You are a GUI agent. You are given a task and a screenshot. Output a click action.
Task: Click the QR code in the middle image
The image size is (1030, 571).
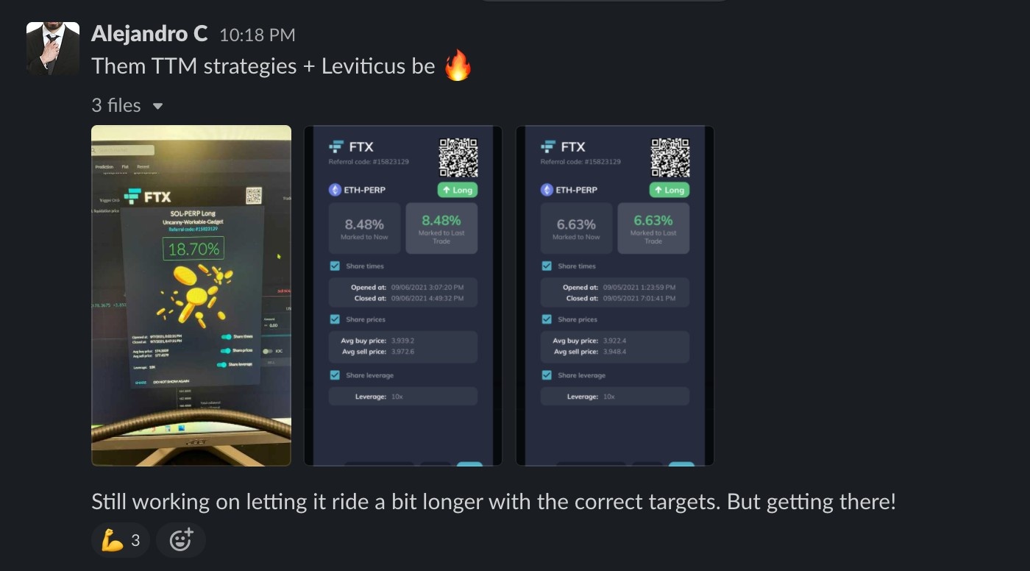point(458,157)
